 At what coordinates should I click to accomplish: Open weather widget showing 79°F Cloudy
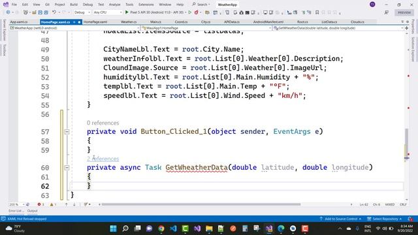pos(16,228)
